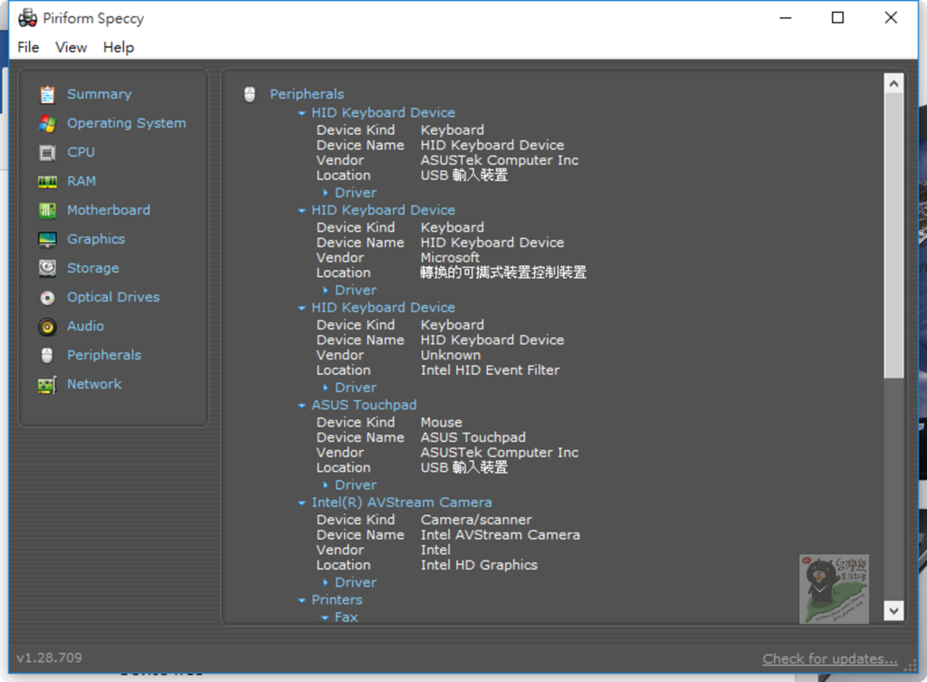Click the scrollbar down arrow
Viewport: 927px width, 682px height.
pyautogui.click(x=894, y=610)
